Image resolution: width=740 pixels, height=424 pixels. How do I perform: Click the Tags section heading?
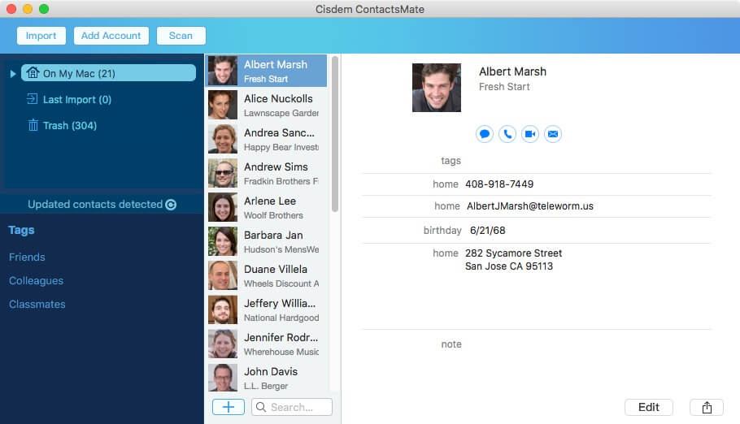click(x=21, y=230)
